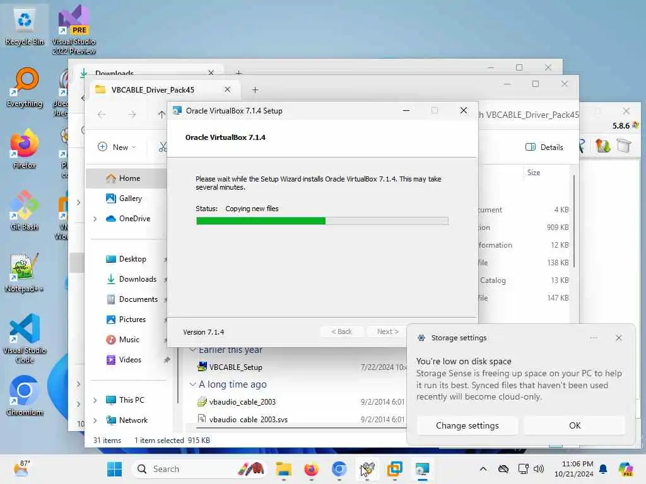This screenshot has width=646, height=484.
Task: Select Home in the navigation pane
Action: point(126,178)
